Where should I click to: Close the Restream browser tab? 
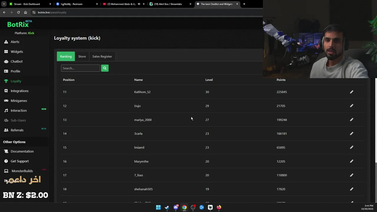coord(97,4)
